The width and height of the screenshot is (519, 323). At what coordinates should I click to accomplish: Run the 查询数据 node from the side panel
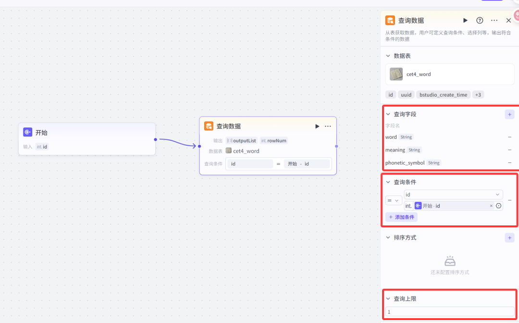(465, 21)
